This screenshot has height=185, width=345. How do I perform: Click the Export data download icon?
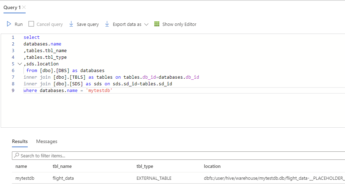tap(107, 24)
